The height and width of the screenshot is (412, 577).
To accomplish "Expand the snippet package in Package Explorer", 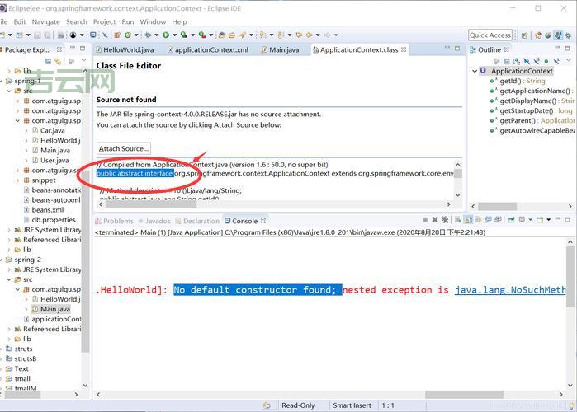I will [x=17, y=180].
